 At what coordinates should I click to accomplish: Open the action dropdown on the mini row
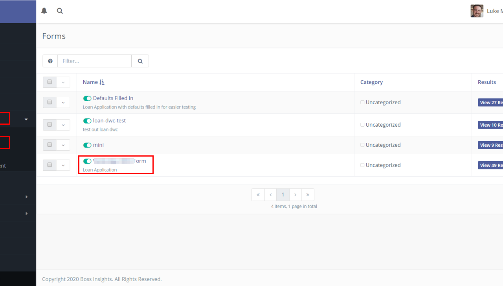[63, 145]
